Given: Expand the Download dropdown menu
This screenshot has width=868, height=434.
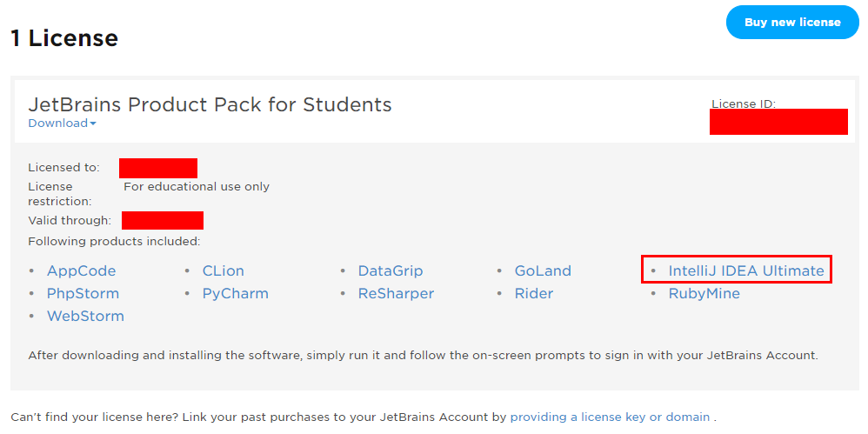Looking at the screenshot, I should [x=62, y=123].
